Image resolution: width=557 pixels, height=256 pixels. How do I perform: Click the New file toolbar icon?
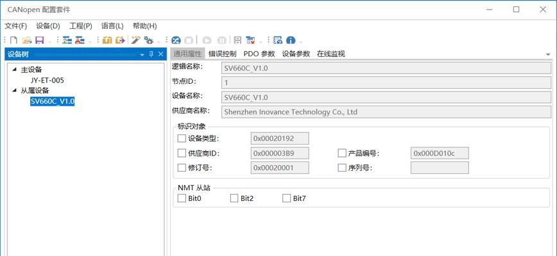tap(14, 40)
